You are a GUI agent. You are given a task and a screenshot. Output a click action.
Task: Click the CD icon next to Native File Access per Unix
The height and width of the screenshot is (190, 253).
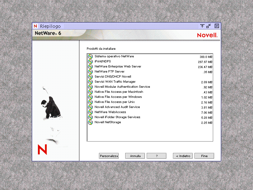click(90, 102)
